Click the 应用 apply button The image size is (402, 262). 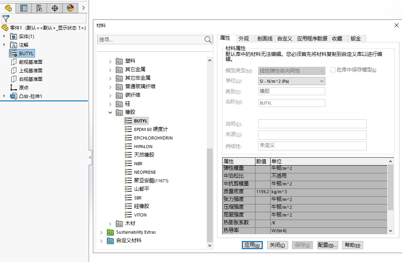(x=252, y=245)
